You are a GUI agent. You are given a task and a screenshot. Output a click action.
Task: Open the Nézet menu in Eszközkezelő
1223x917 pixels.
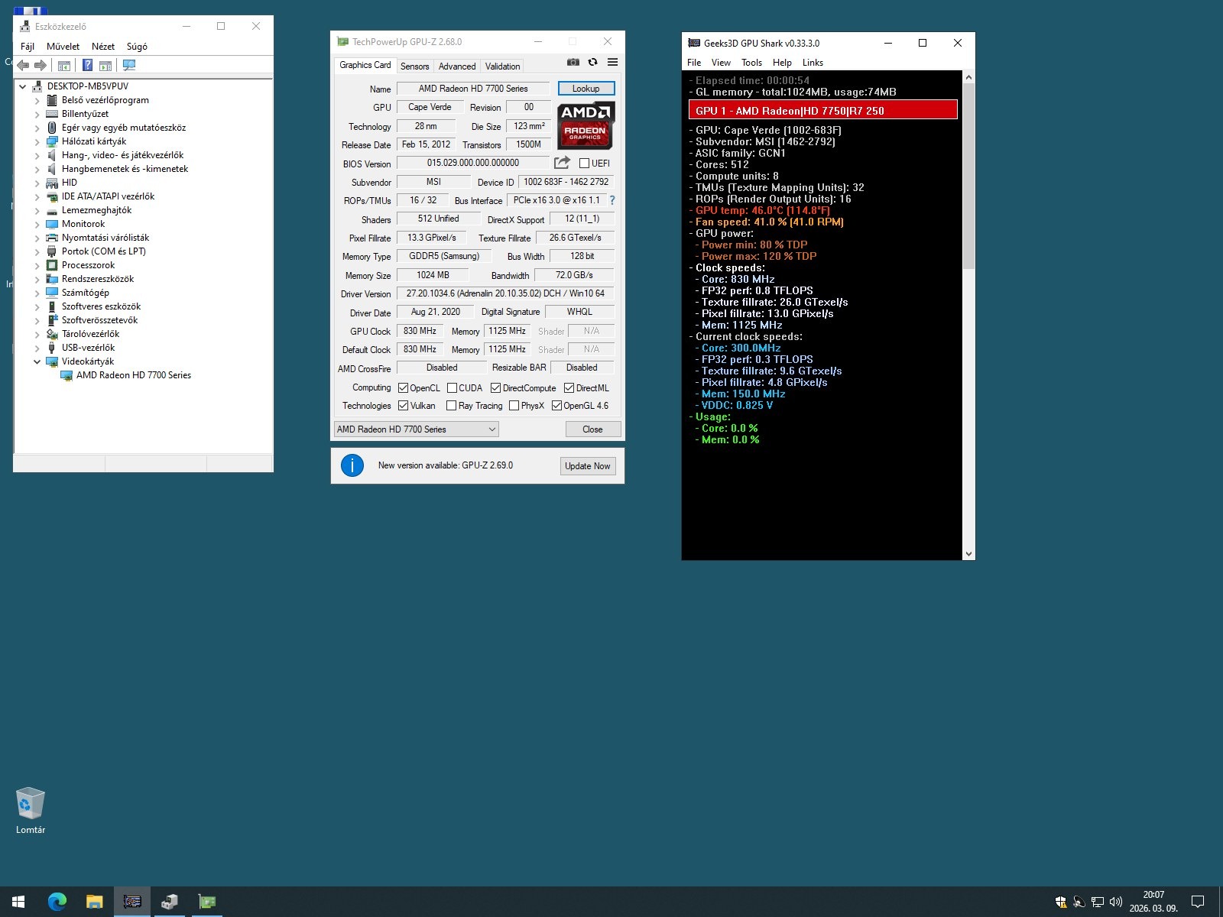[x=103, y=47]
